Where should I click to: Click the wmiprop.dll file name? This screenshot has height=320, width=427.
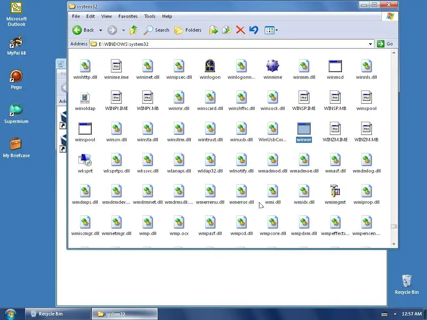[367, 202]
